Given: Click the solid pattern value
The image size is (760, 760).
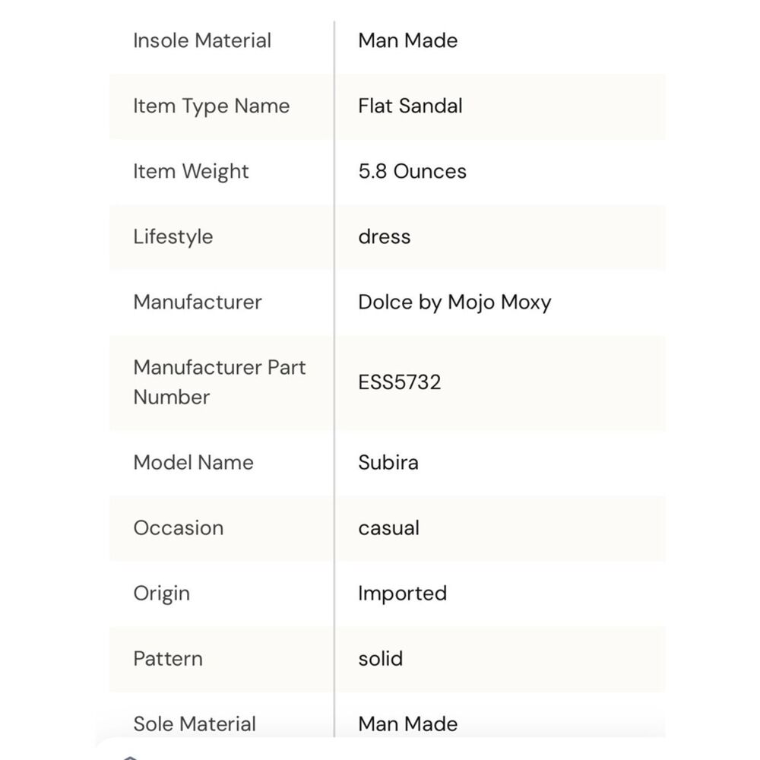Looking at the screenshot, I should pyautogui.click(x=381, y=659).
